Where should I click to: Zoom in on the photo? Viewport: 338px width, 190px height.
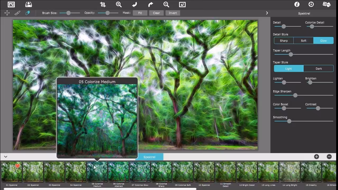click(119, 4)
